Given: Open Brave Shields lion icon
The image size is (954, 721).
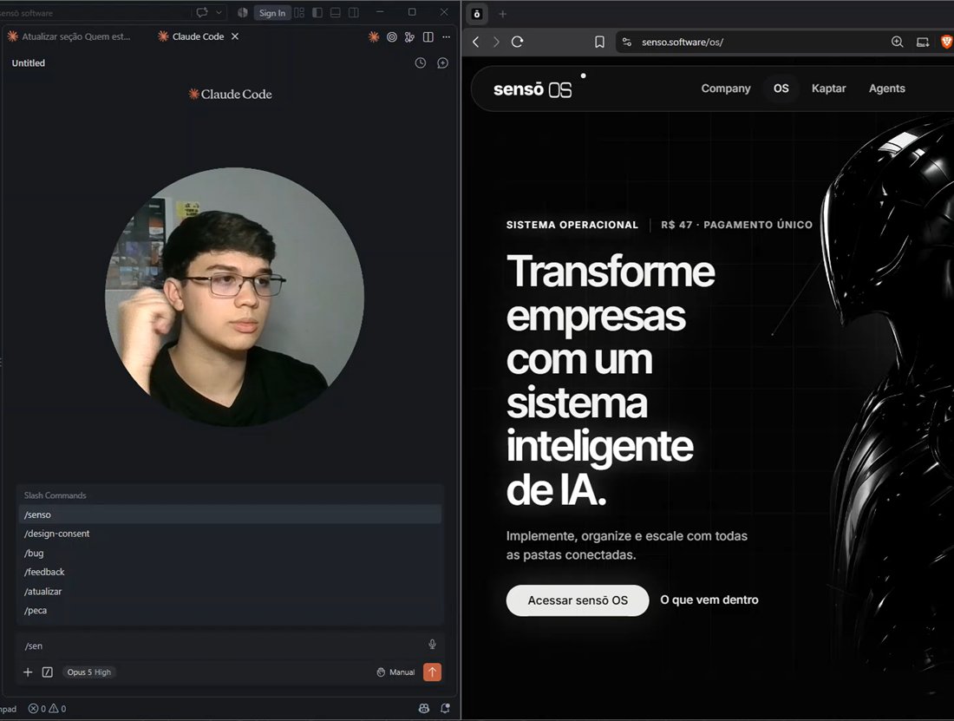Looking at the screenshot, I should (x=946, y=42).
